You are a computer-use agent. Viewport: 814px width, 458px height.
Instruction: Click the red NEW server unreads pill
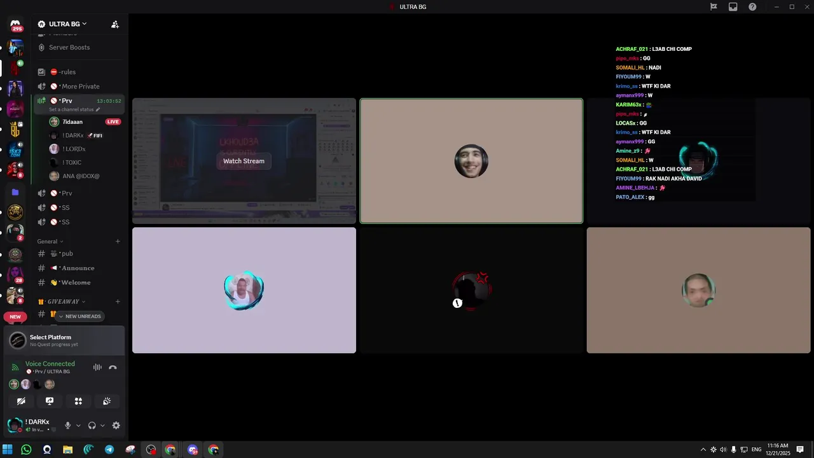(15, 317)
